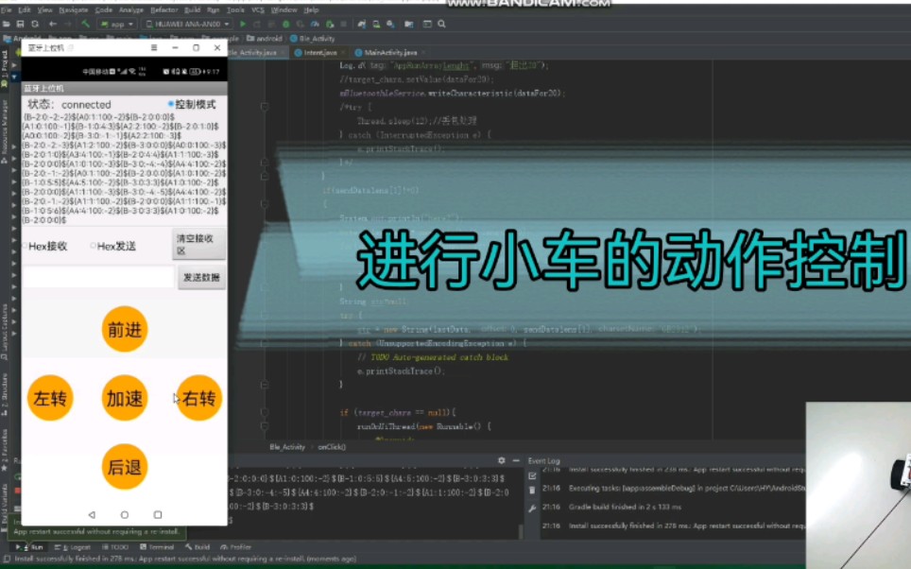Start the Debug session icon
This screenshot has width=911, height=569.
[284, 24]
